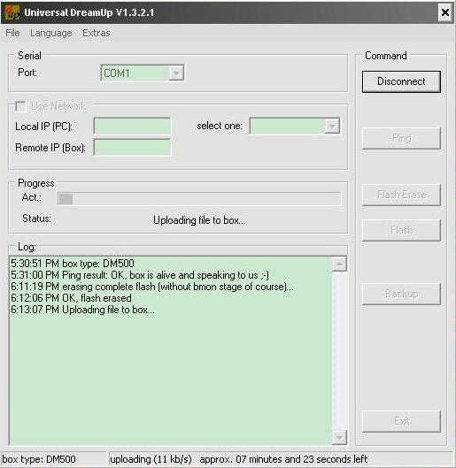The height and width of the screenshot is (468, 456).
Task: Click the Disconnect button
Action: tap(401, 81)
